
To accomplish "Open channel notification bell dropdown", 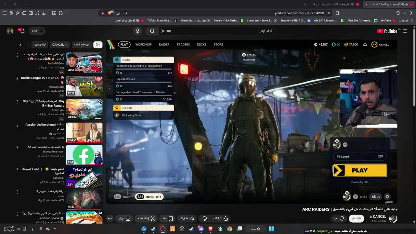I will (339, 219).
